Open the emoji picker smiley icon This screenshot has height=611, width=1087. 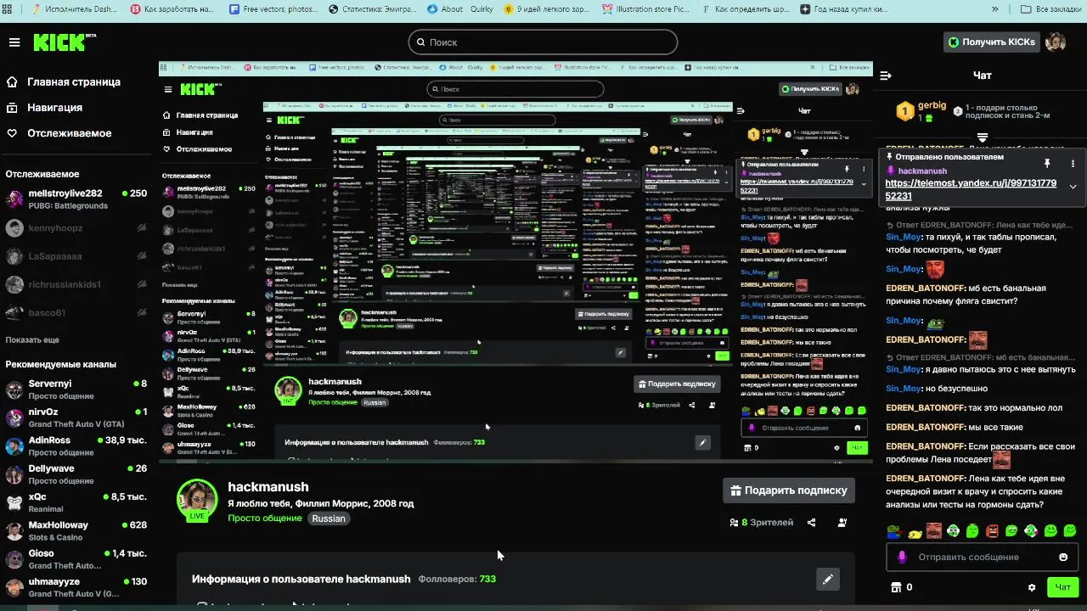click(x=1063, y=557)
